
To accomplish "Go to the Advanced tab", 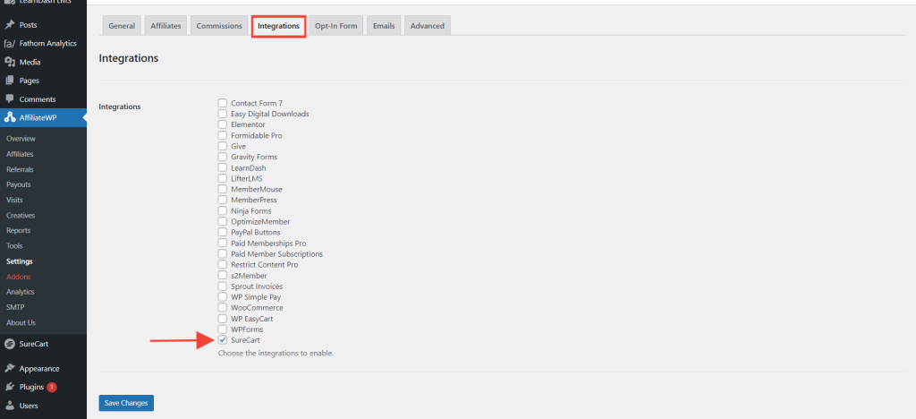I will pos(427,26).
